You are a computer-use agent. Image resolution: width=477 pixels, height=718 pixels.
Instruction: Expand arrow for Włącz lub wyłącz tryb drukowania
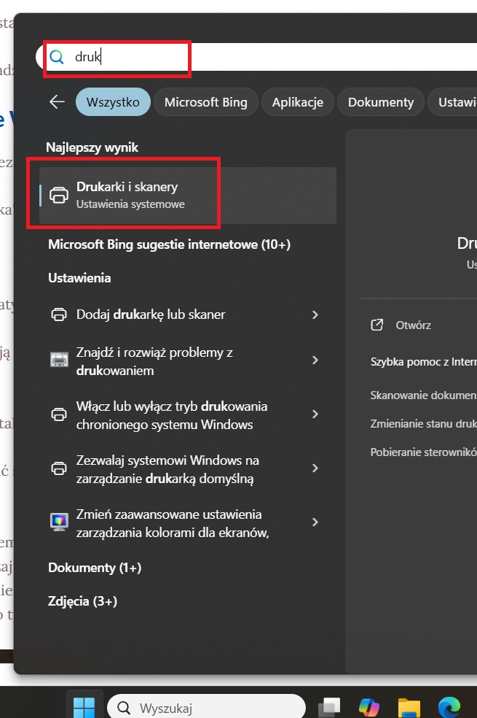315,414
